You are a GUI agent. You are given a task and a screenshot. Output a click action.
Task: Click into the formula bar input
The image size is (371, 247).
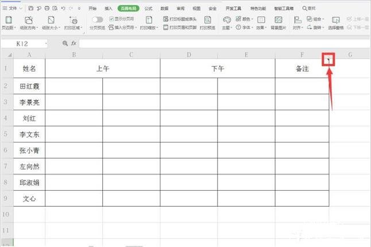point(225,44)
